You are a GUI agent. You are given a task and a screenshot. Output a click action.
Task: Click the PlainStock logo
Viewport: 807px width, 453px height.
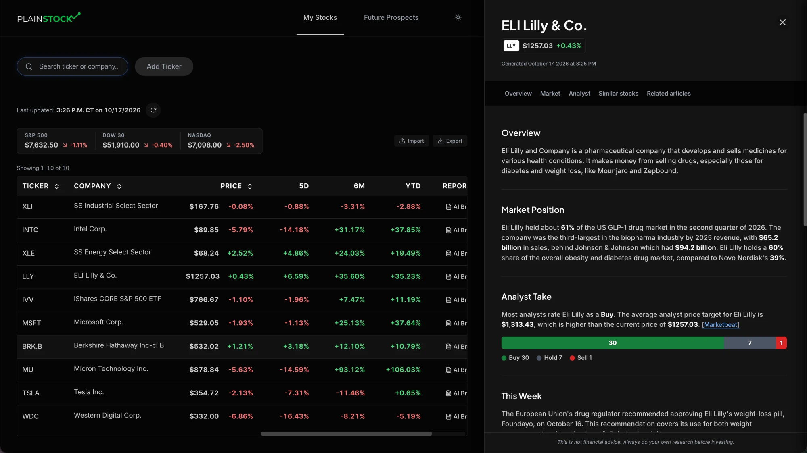click(x=49, y=17)
